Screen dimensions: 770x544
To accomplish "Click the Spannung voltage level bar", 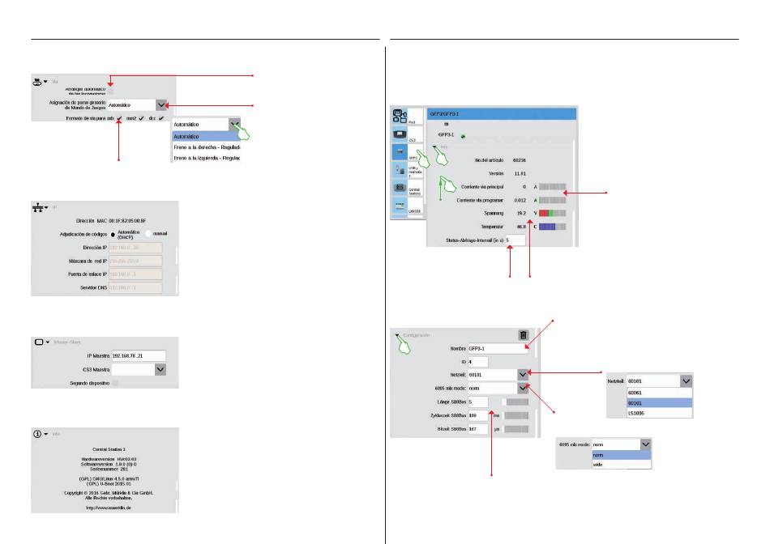I will tap(553, 214).
